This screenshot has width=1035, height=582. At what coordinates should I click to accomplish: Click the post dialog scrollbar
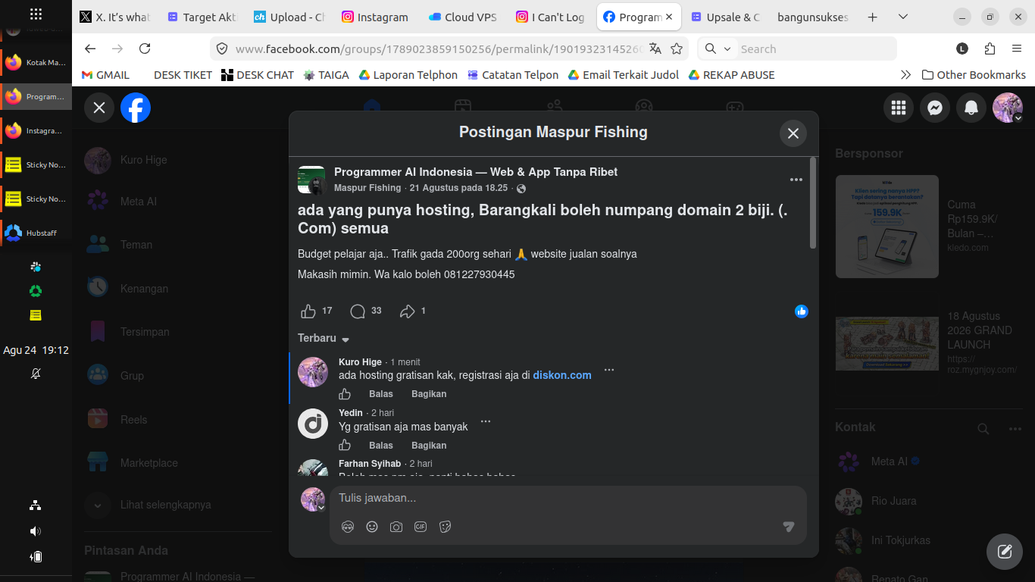pyautogui.click(x=813, y=203)
